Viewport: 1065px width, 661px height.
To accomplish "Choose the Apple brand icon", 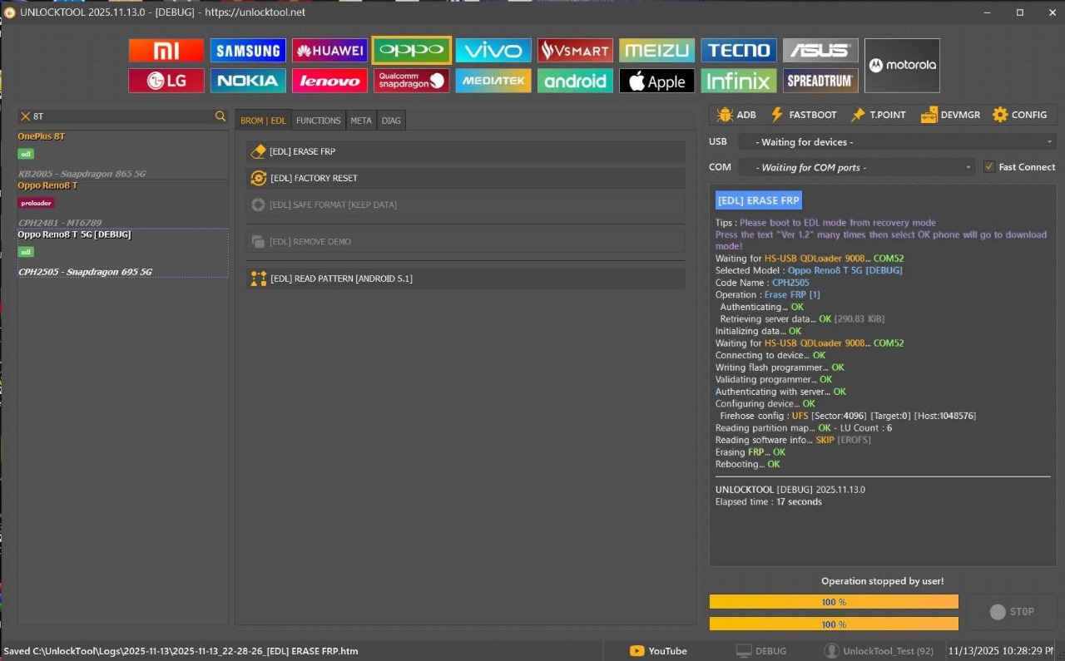I will click(x=656, y=81).
